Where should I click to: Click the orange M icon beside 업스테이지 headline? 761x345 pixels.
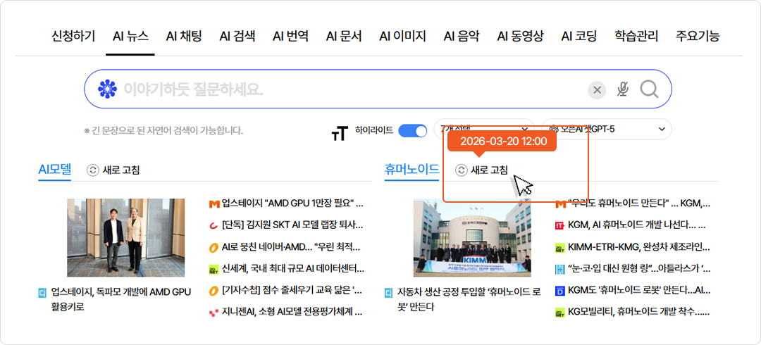point(214,204)
